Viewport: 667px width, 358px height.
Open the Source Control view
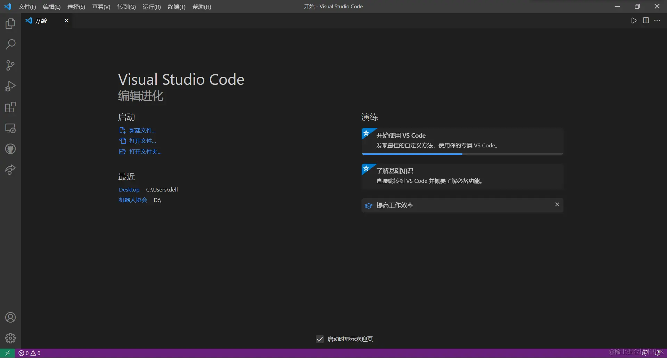point(10,65)
